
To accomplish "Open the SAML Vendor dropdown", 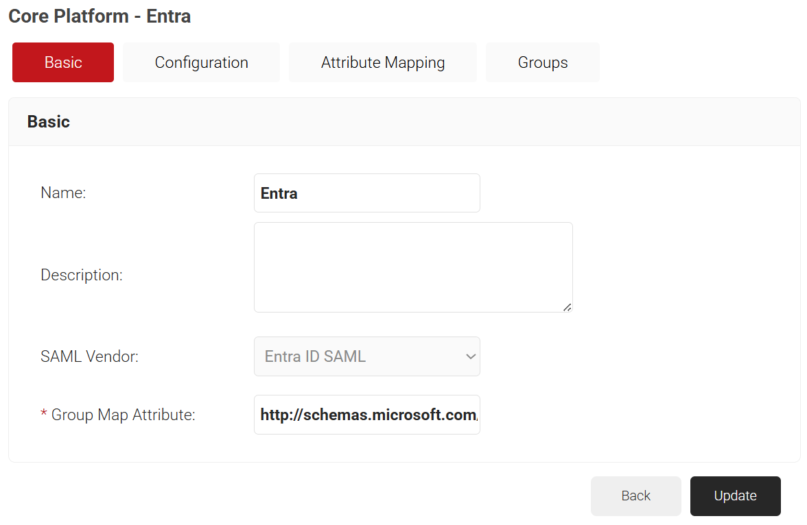I will point(367,356).
